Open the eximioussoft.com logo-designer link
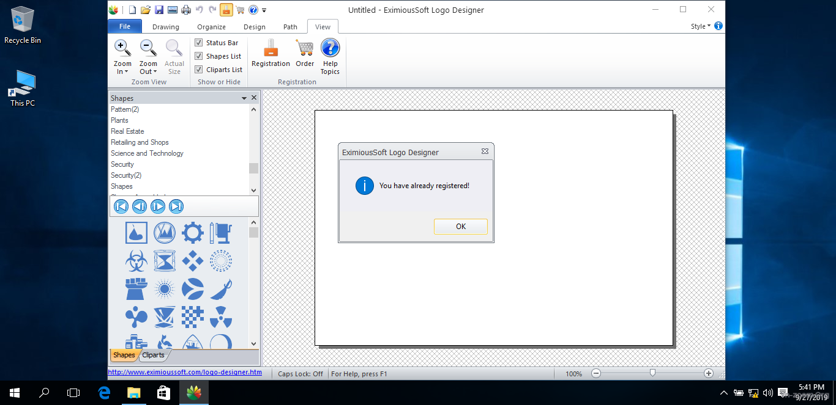Screen dimensions: 836x405 pos(185,372)
